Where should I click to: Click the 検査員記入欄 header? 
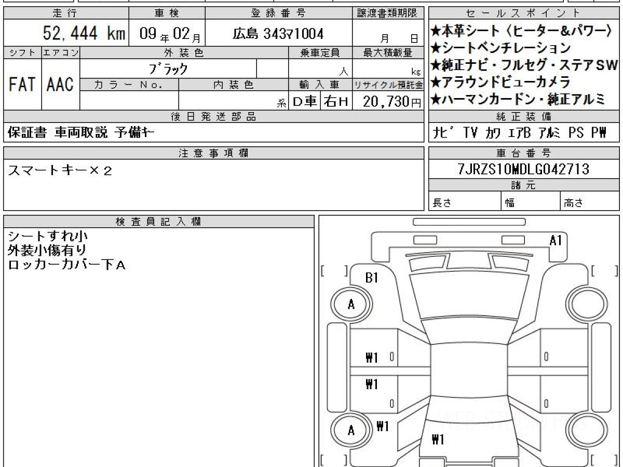(158, 222)
